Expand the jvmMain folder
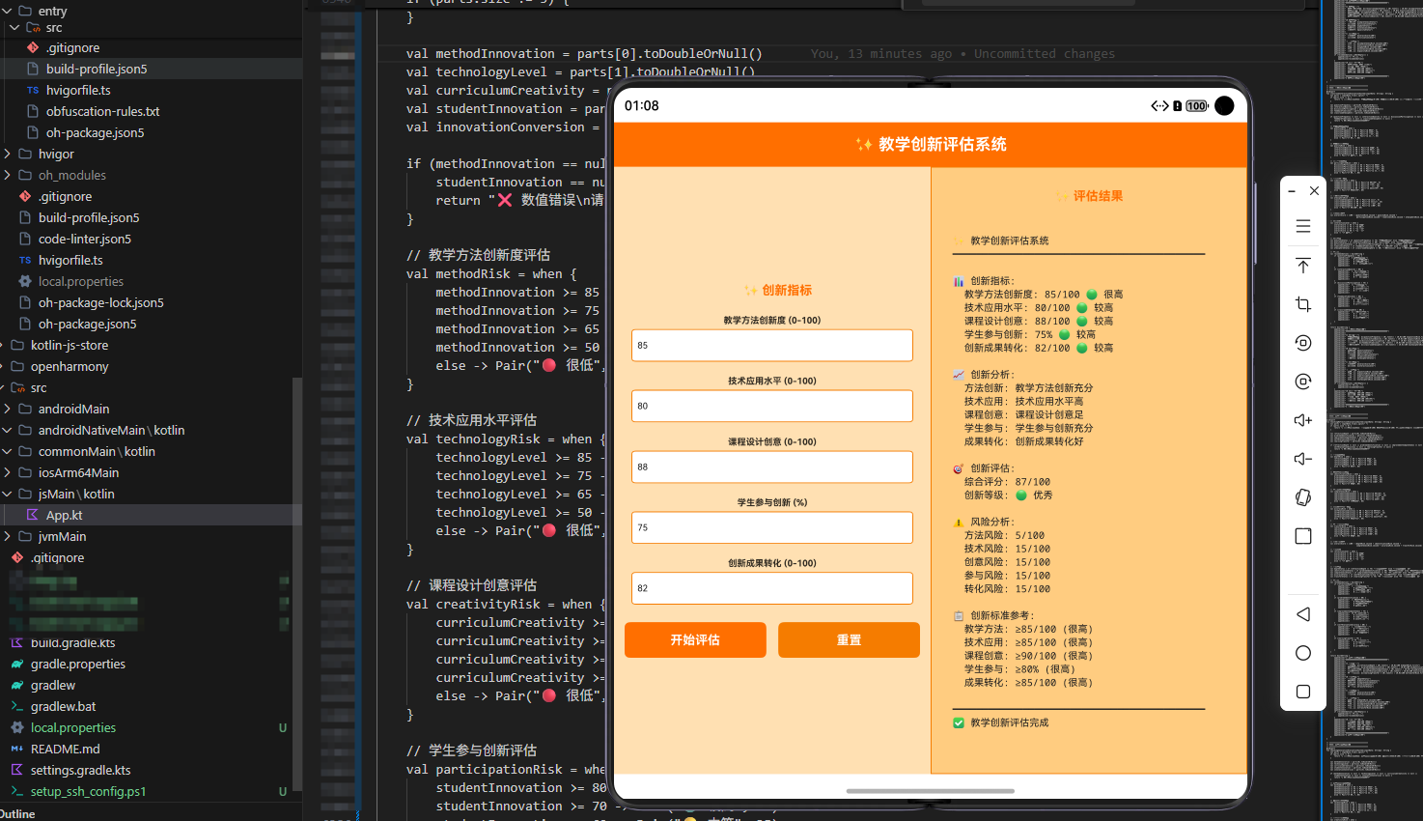This screenshot has width=1423, height=821. (8, 536)
